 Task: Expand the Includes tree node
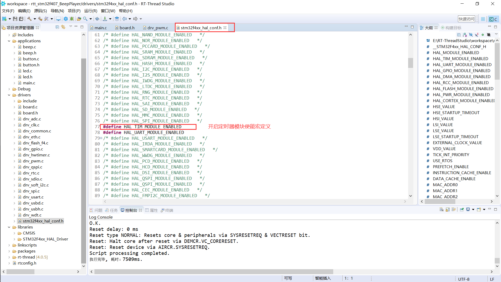pos(9,35)
